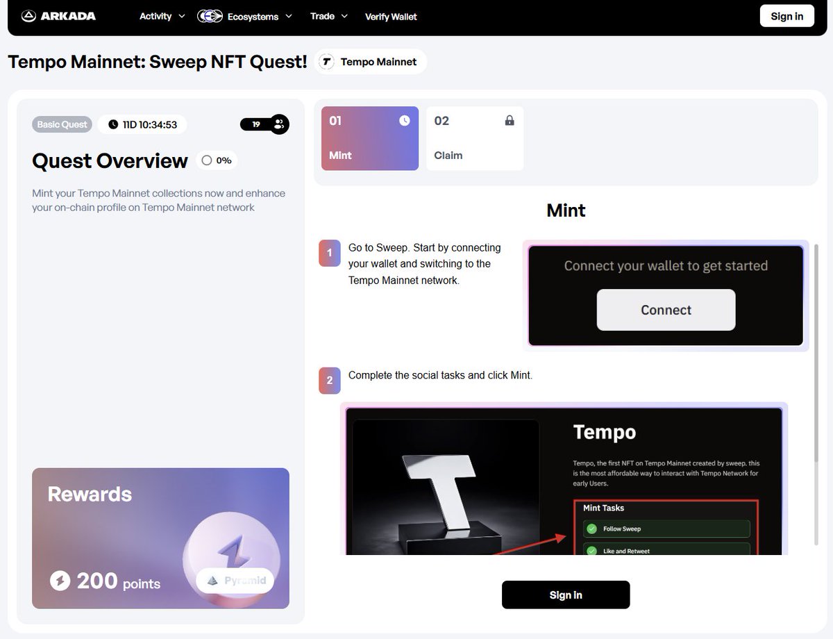Image resolution: width=833 pixels, height=639 pixels.
Task: Expand the Activity dropdown chevron
Action: pos(181,16)
